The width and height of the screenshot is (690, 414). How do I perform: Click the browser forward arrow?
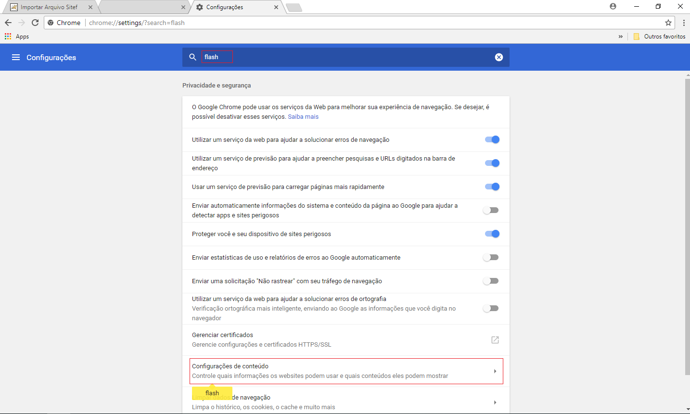tap(22, 23)
